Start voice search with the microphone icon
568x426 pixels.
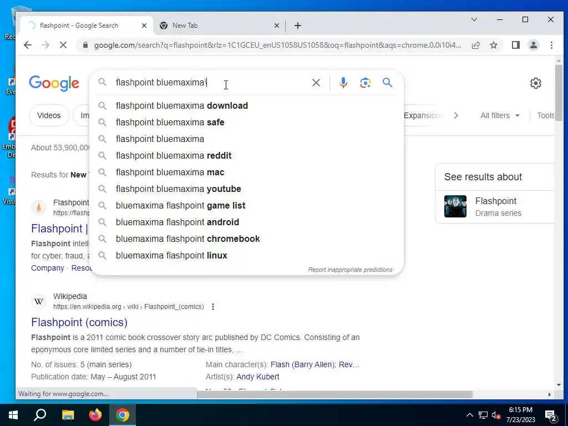343,83
